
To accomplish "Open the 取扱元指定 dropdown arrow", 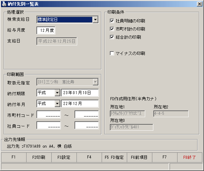I will click(96, 82).
